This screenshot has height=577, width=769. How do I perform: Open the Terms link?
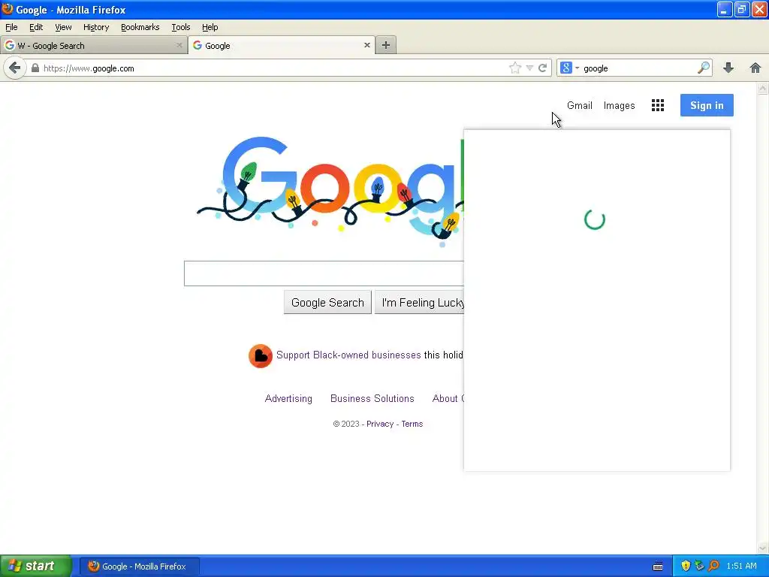(x=412, y=424)
